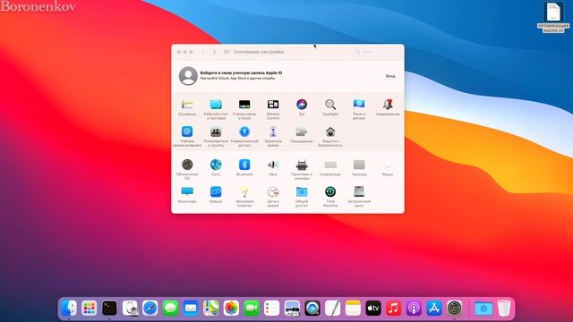This screenshot has height=322, width=573.
Task: Open the Bluetooth preferences icon
Action: click(x=244, y=165)
